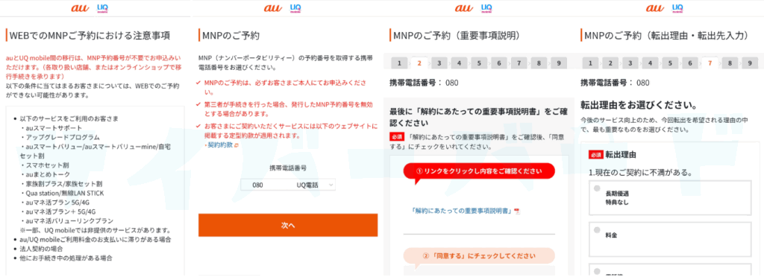Go to step 1 on 重要事項説明 page

point(399,63)
